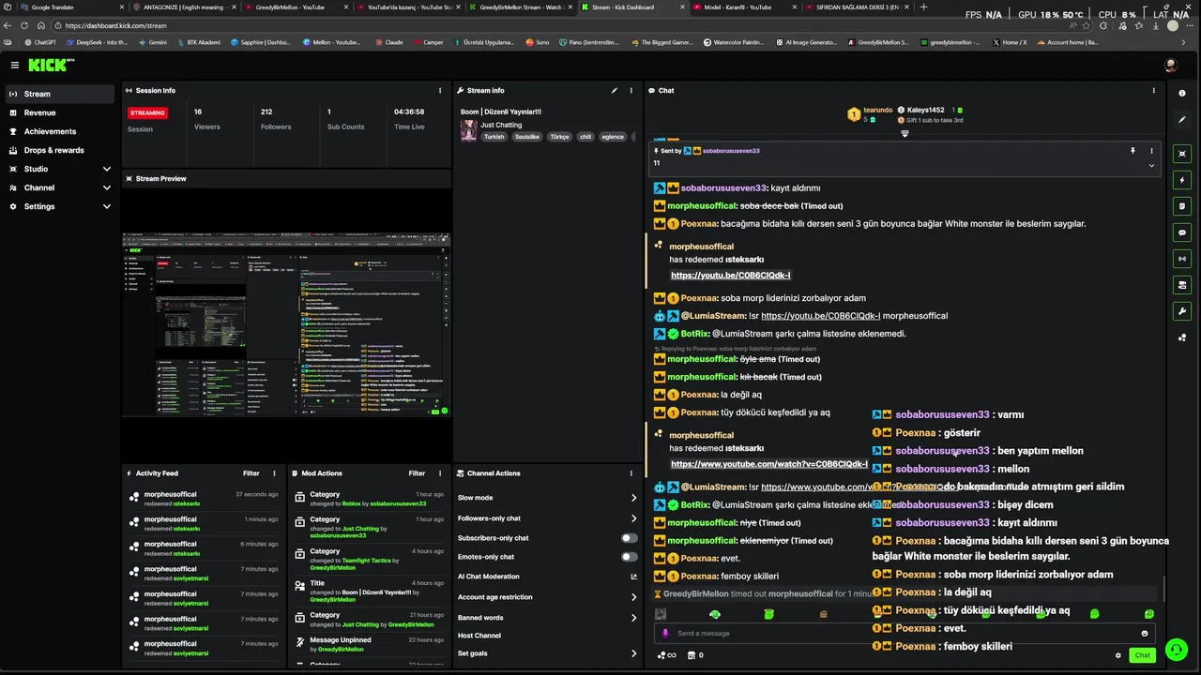Viewport: 1201px width, 675px height.
Task: Open Channel Actions panel options menu
Action: [631, 473]
